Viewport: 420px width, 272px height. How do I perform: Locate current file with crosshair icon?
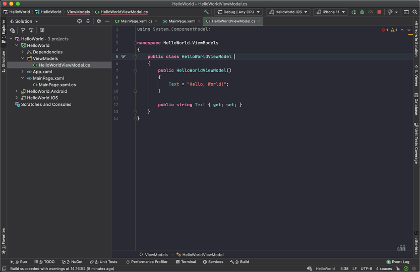(80, 21)
